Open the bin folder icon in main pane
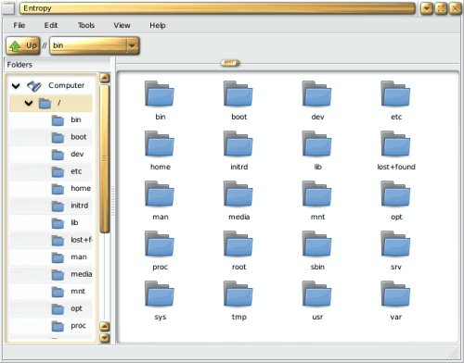464x363 pixels. tap(160, 94)
